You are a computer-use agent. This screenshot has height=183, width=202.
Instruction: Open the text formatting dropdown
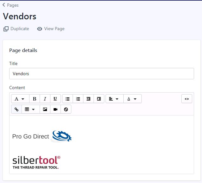[x=20, y=99]
